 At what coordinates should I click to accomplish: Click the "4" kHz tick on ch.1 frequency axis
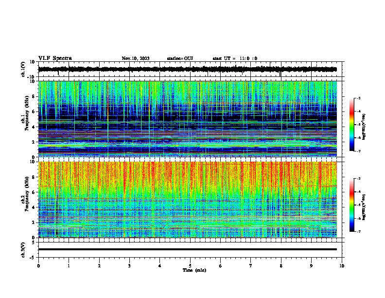coord(34,127)
